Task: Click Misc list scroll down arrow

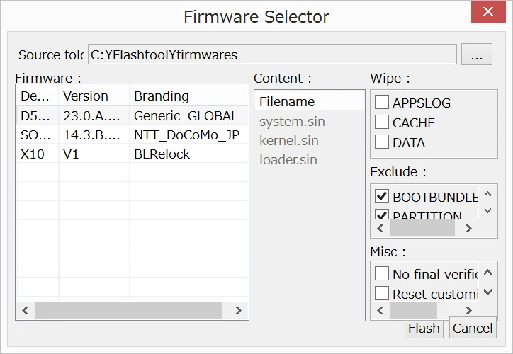Action: (x=487, y=292)
